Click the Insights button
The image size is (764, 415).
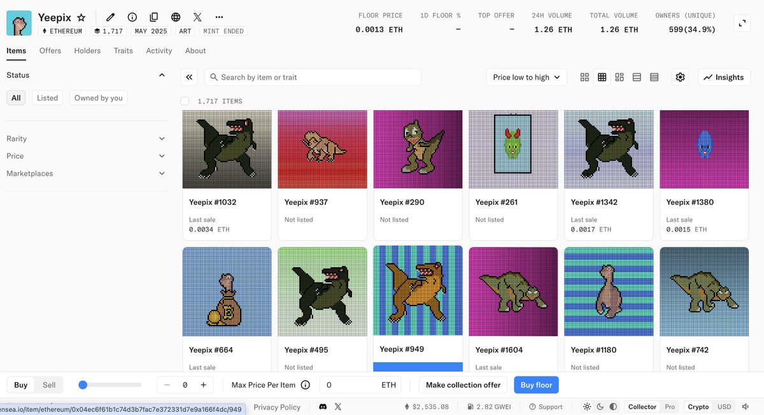coord(724,77)
